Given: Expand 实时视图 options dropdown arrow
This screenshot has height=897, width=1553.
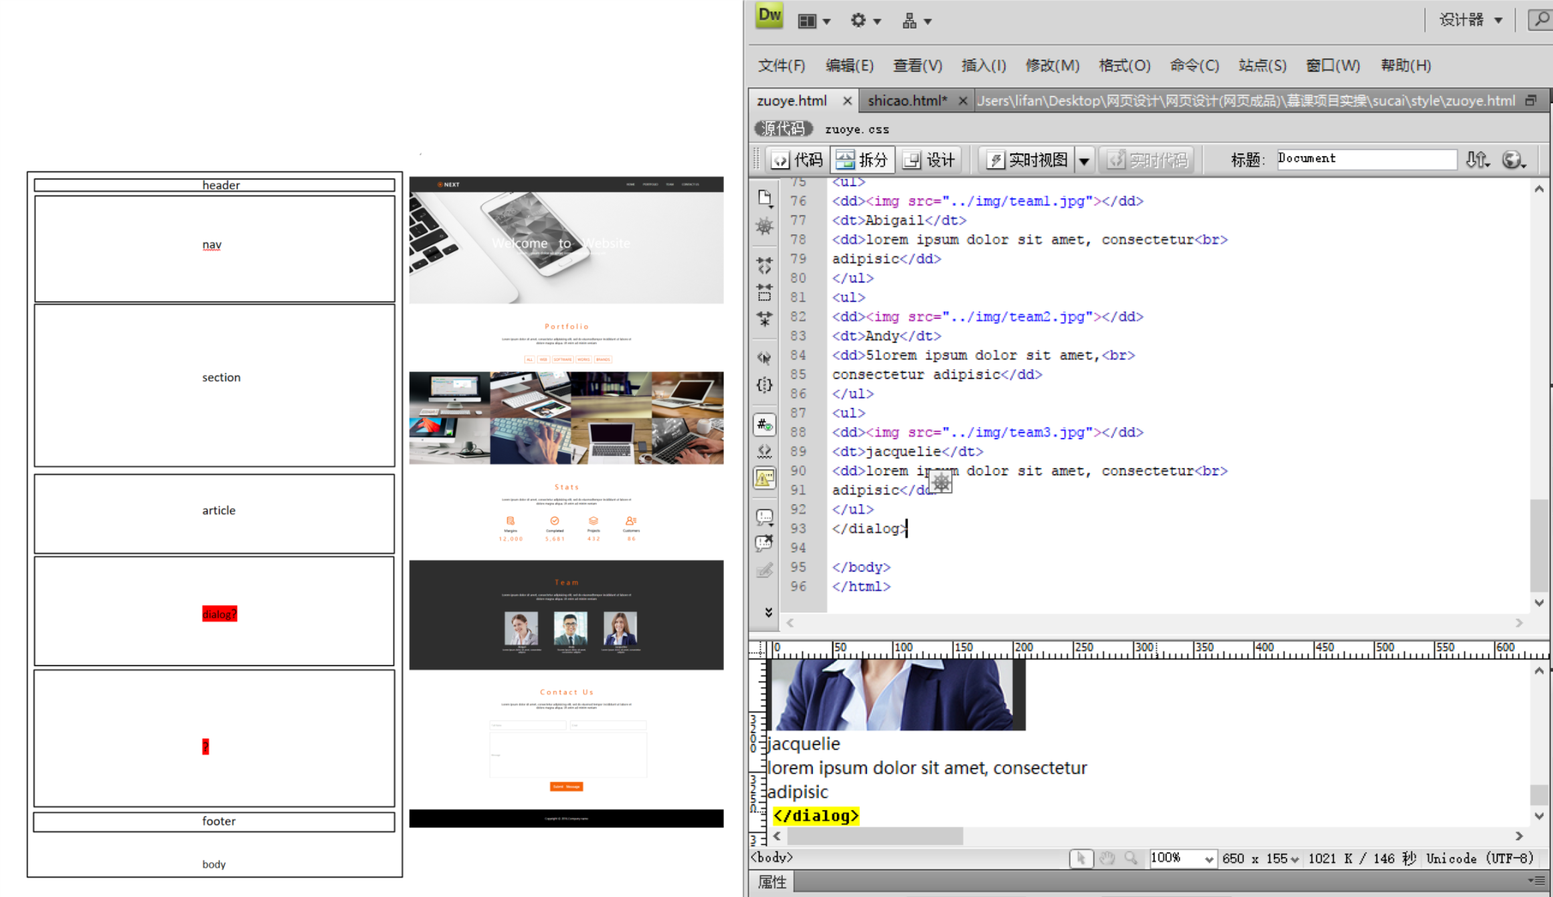Looking at the screenshot, I should (x=1084, y=161).
